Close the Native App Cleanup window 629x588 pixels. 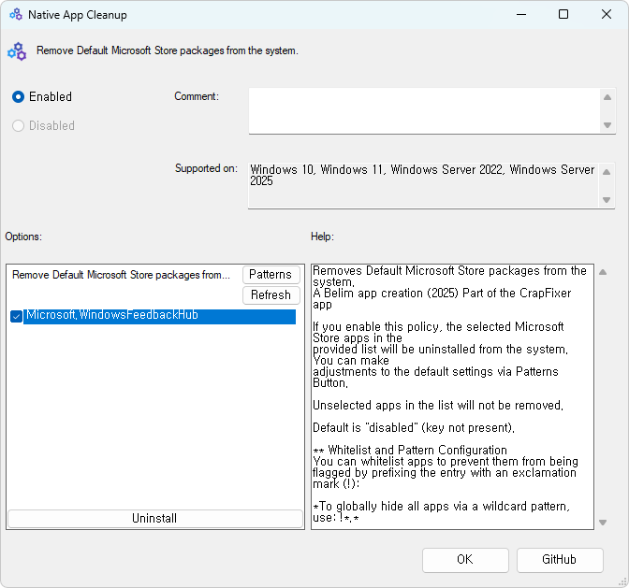coord(607,15)
